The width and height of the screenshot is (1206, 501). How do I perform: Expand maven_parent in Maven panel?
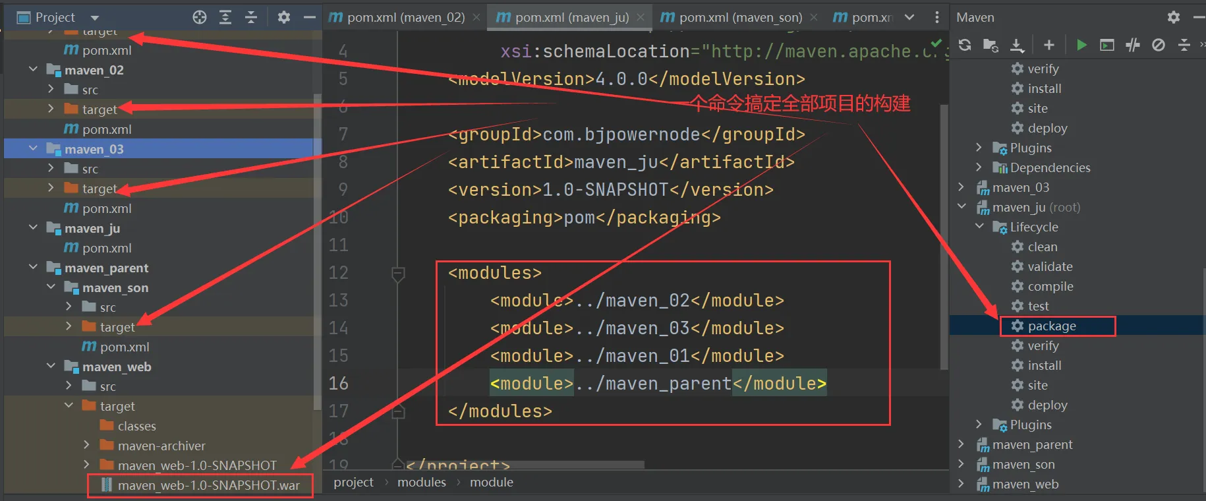click(x=962, y=444)
